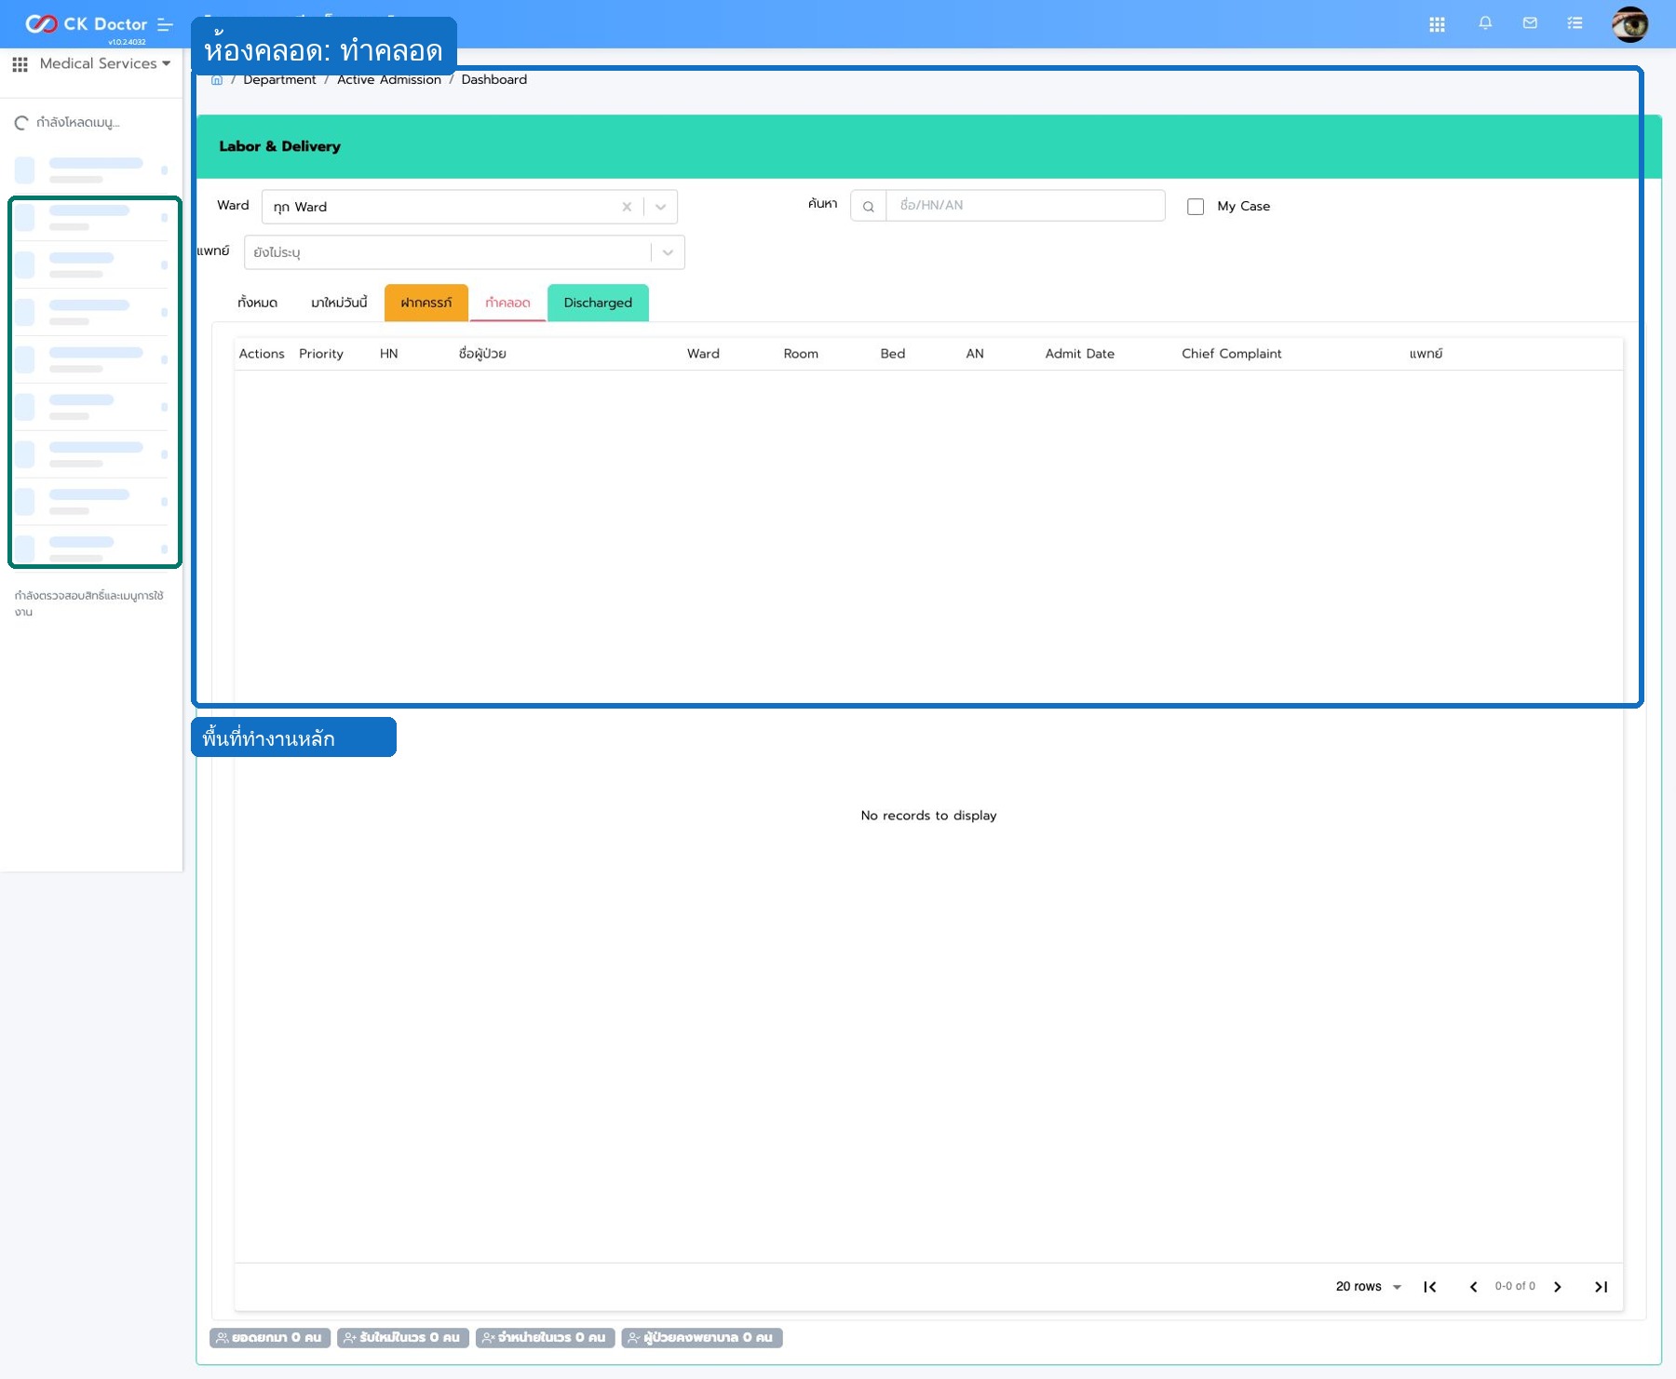This screenshot has height=1379, width=1676.
Task: Go to next page of table
Action: pyautogui.click(x=1558, y=1287)
